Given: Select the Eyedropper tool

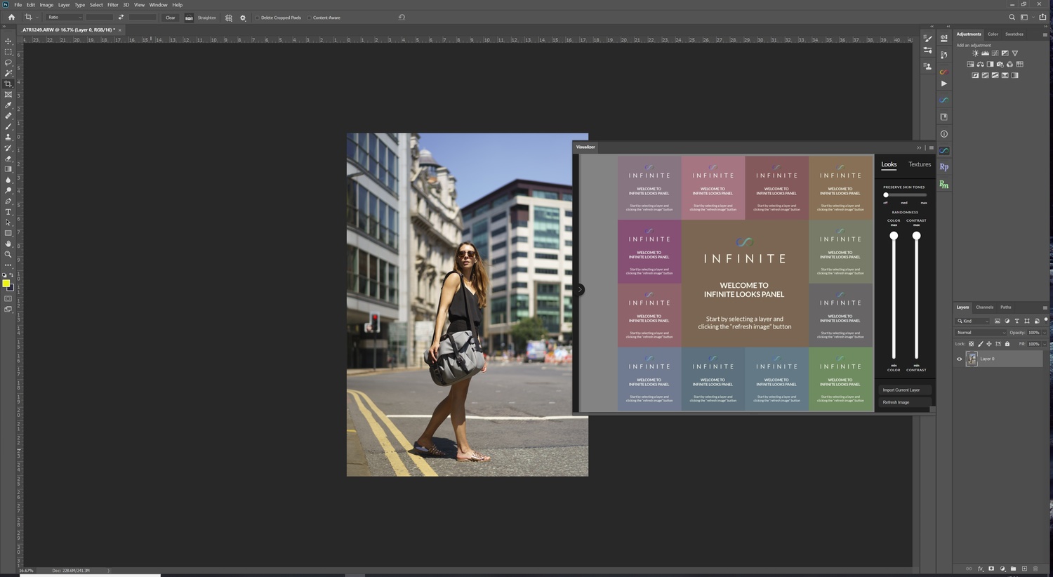Looking at the screenshot, I should pyautogui.click(x=8, y=105).
